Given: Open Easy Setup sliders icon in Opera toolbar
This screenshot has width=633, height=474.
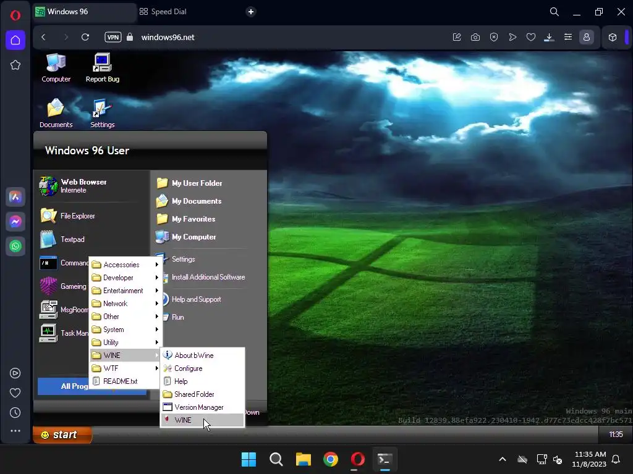Looking at the screenshot, I should [x=567, y=37].
